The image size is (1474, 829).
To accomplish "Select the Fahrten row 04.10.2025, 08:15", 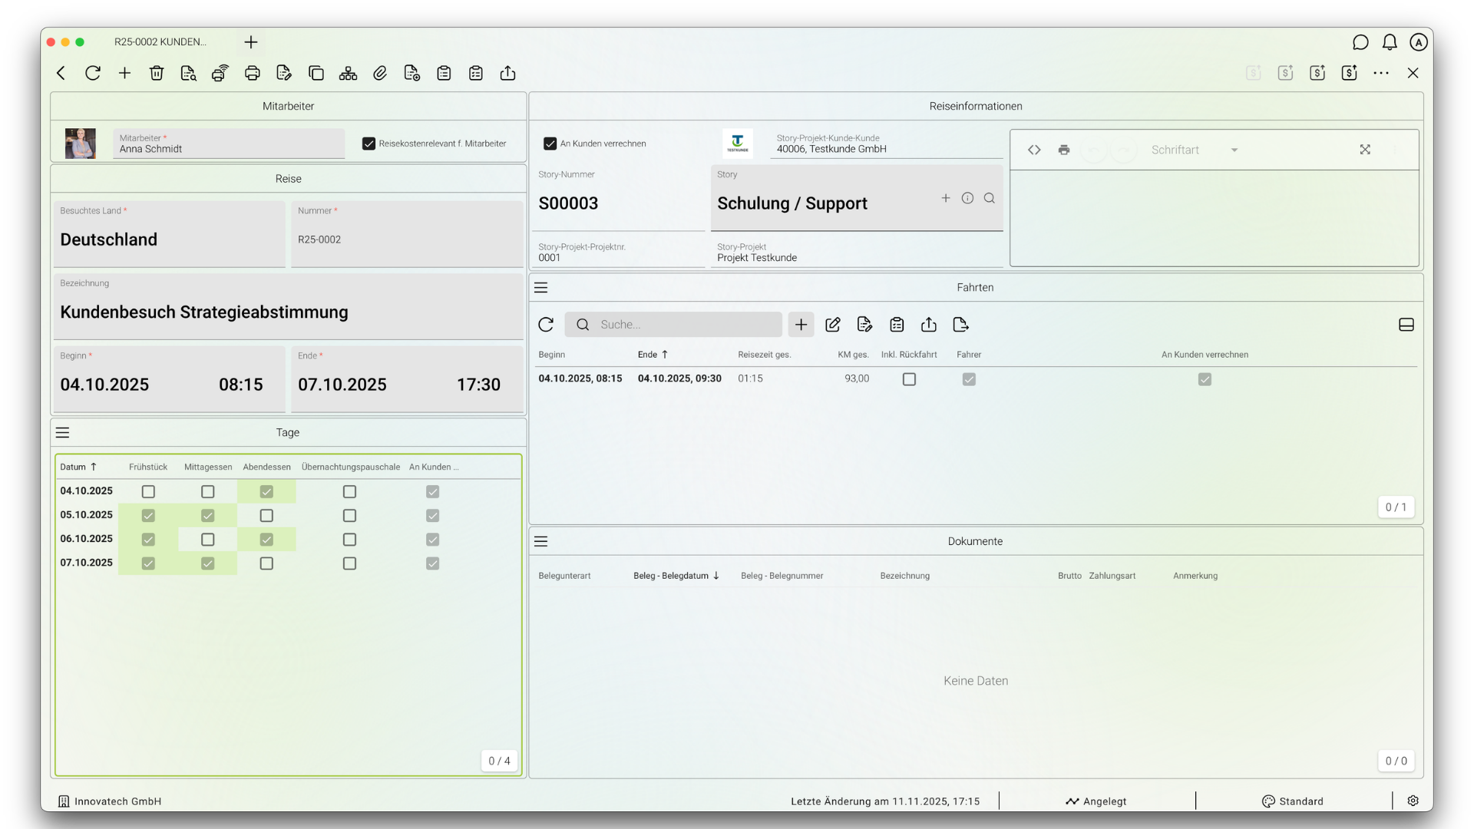I will 975,379.
